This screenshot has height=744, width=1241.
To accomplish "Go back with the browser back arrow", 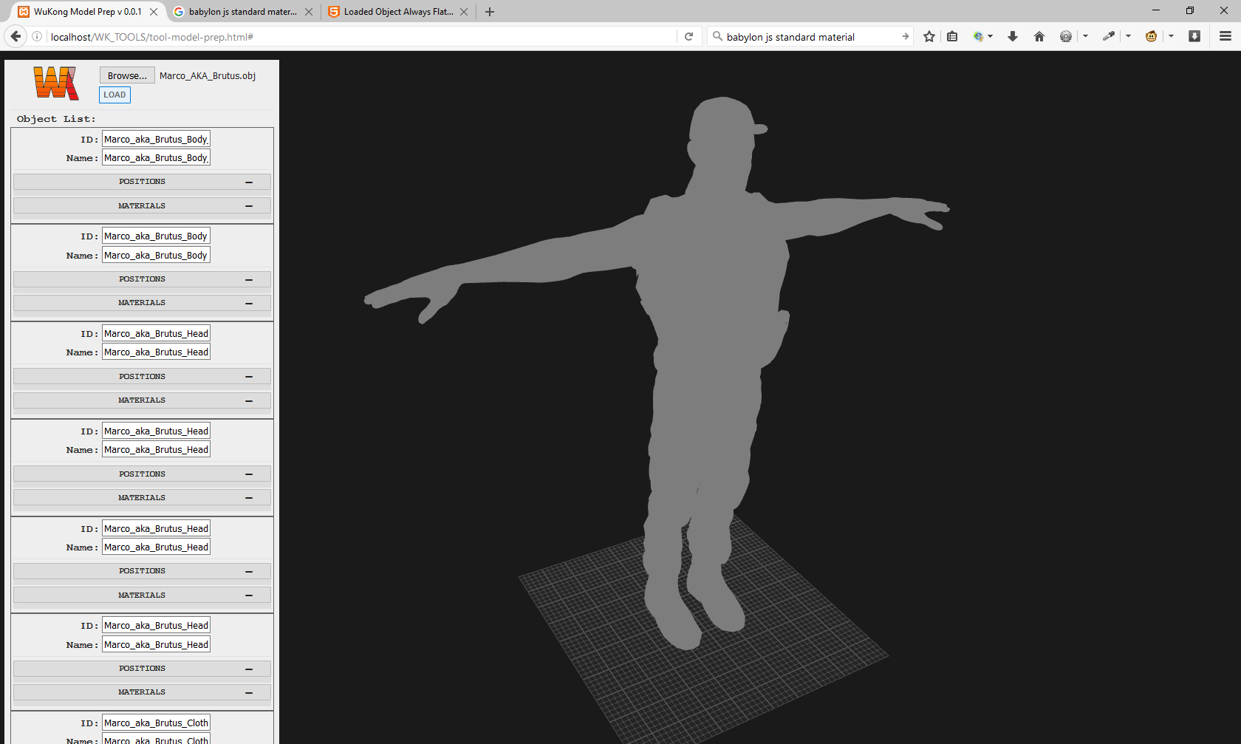I will 16,36.
